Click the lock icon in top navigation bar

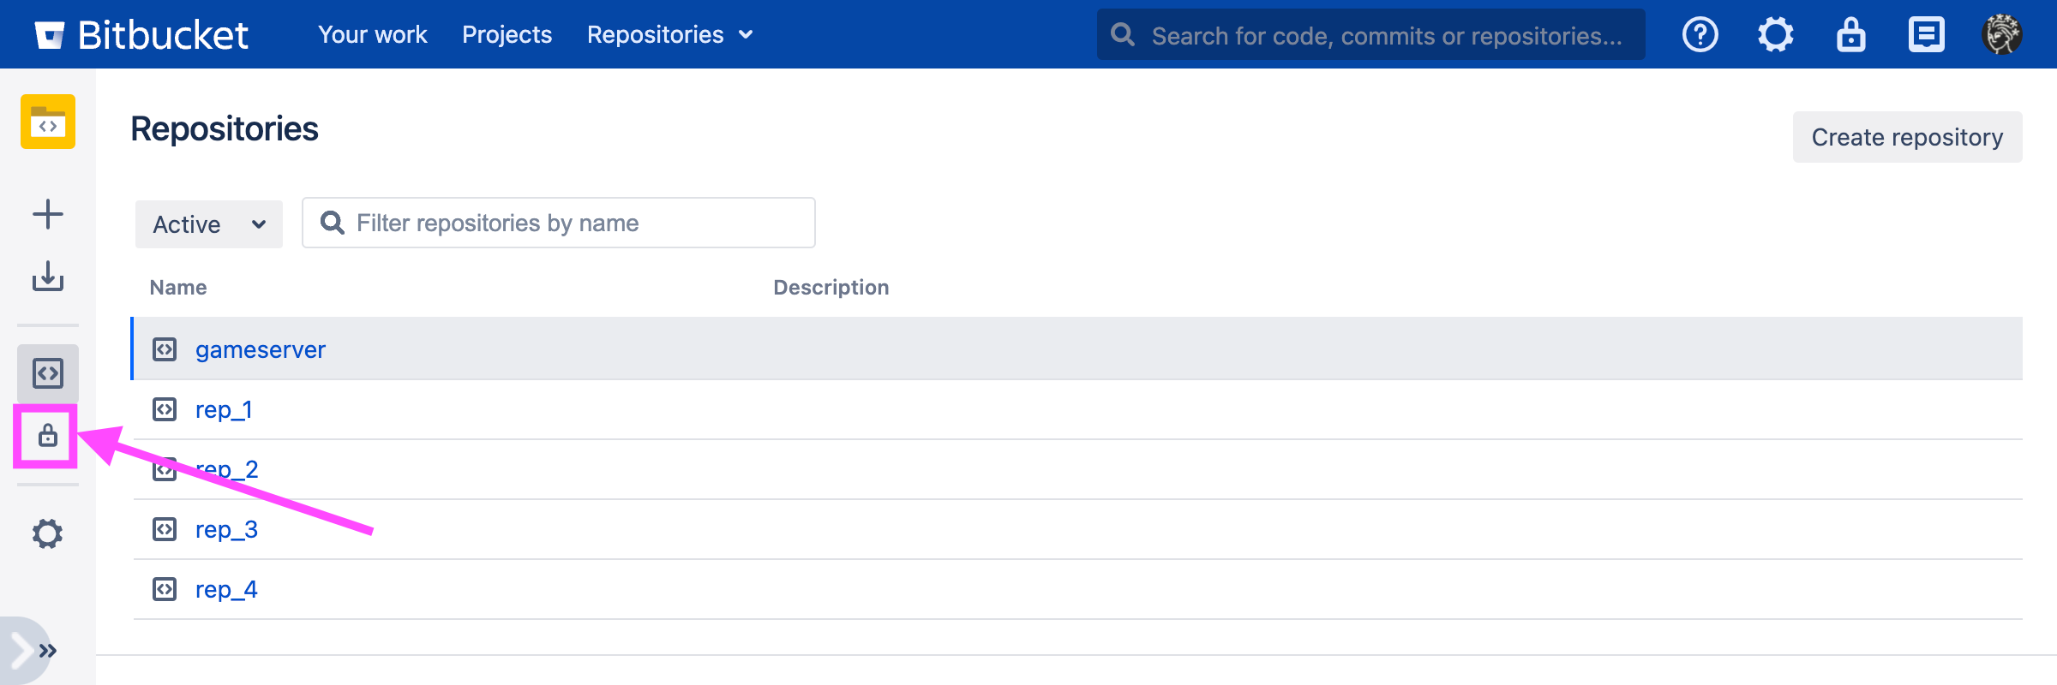point(1850,35)
